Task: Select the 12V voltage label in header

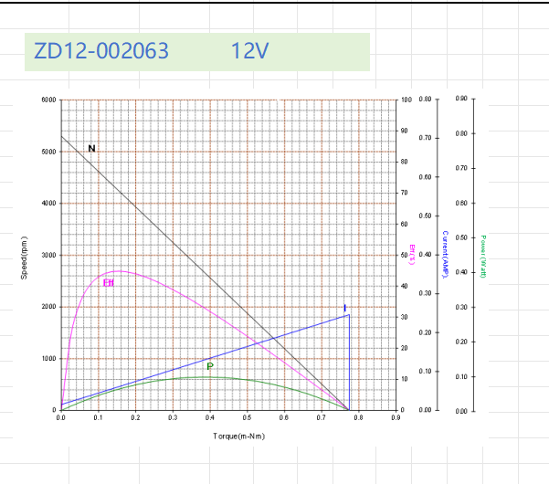Action: (x=250, y=51)
